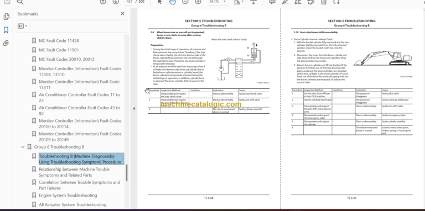Click 'Faulty pilot valve' table cell
This screenshot has height=211, width=425.
397,94
